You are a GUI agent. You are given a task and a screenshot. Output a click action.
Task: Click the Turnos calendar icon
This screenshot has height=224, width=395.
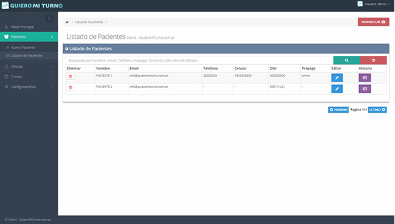click(6, 76)
